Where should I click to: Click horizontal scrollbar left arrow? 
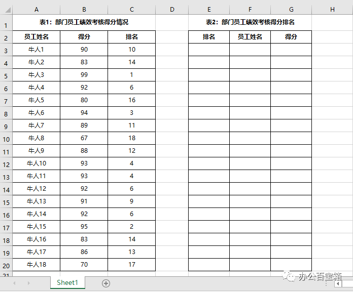[338, 284]
